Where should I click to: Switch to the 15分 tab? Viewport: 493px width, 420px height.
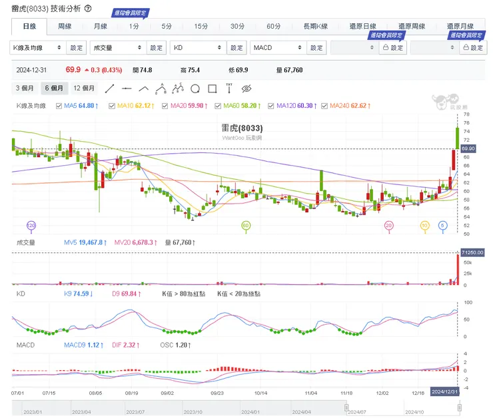[x=201, y=27]
